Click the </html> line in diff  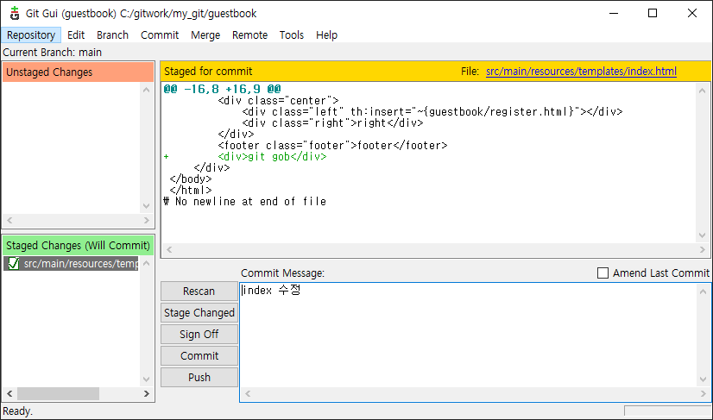[191, 191]
